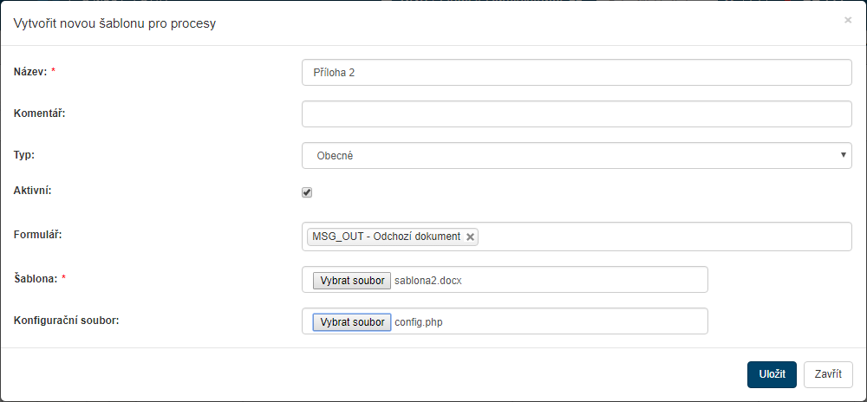
Task: Select the MSG_OUT - Odchozí dokument tag
Action: click(386, 237)
